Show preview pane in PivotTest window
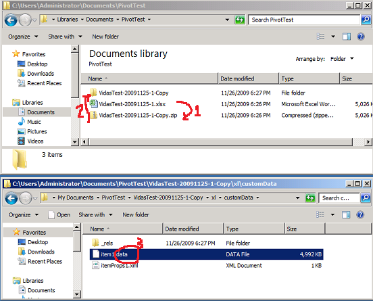This screenshot has width=373, height=301. (x=347, y=37)
